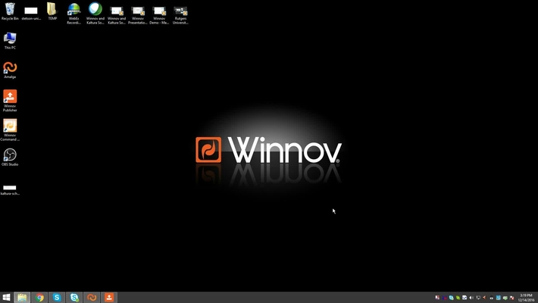Open Amalga from the taskbar

coord(92,297)
